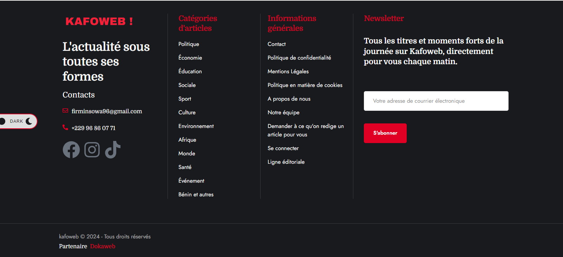This screenshot has height=257, width=563.
Task: Click the Partenaire label
Action: tap(73, 246)
